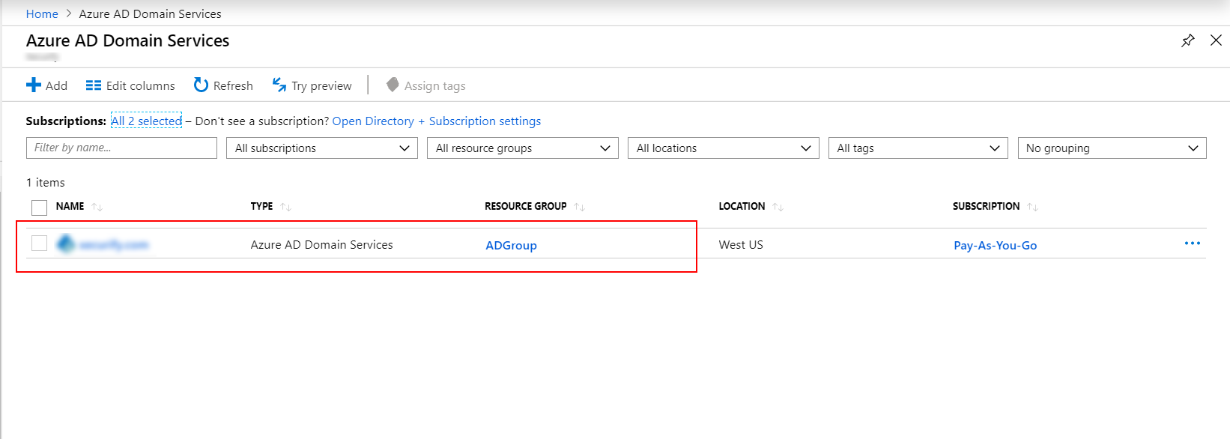Click the 1 items count text
Image resolution: width=1230 pixels, height=439 pixels.
click(46, 183)
